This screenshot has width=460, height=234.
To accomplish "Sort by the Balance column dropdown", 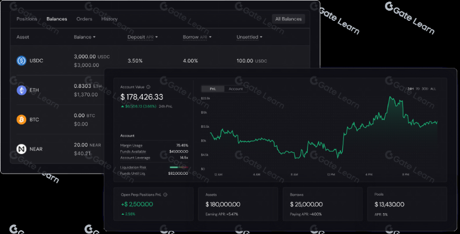I will 85,37.
